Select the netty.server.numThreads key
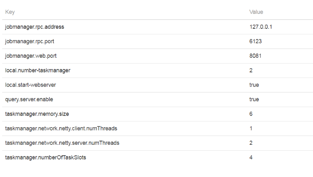Image resolution: width=313 pixels, height=177 pixels. (62, 143)
